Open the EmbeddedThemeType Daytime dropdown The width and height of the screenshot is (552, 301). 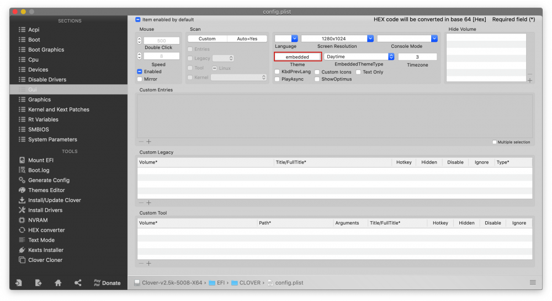coord(359,57)
